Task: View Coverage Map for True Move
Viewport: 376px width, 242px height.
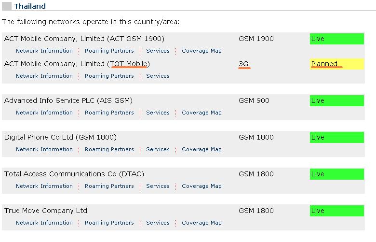Action: 201,223
